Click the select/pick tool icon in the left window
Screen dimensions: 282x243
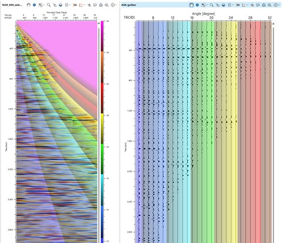click(x=40, y=5)
